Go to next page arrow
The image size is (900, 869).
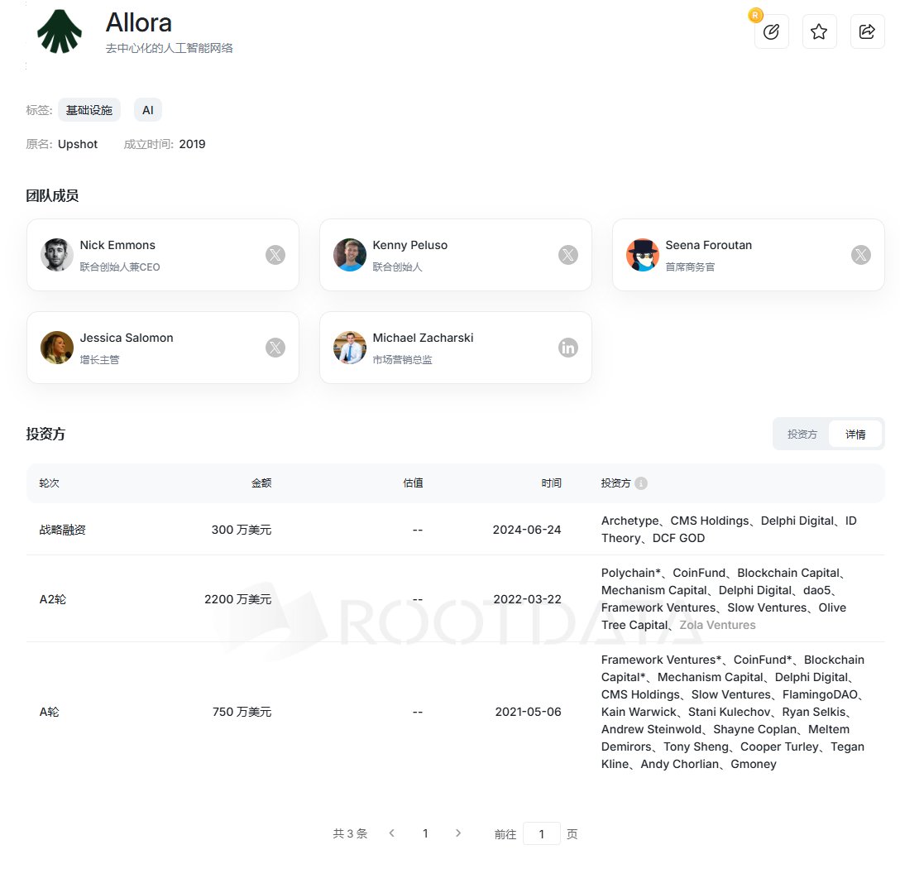tap(458, 833)
